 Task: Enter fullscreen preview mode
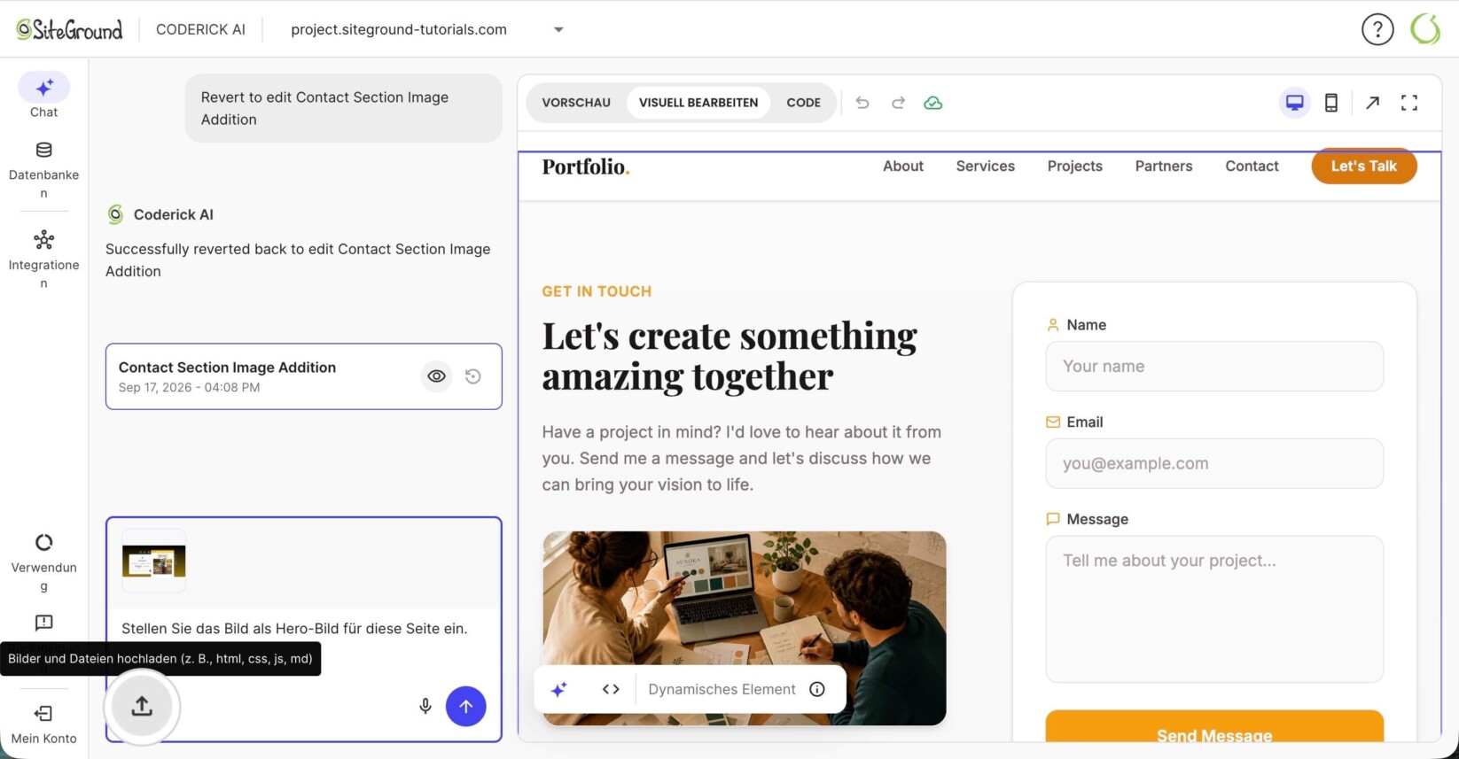pyautogui.click(x=1409, y=103)
